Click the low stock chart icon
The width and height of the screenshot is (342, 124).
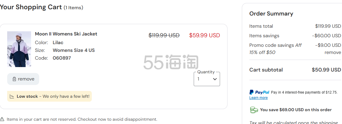[x=12, y=96]
